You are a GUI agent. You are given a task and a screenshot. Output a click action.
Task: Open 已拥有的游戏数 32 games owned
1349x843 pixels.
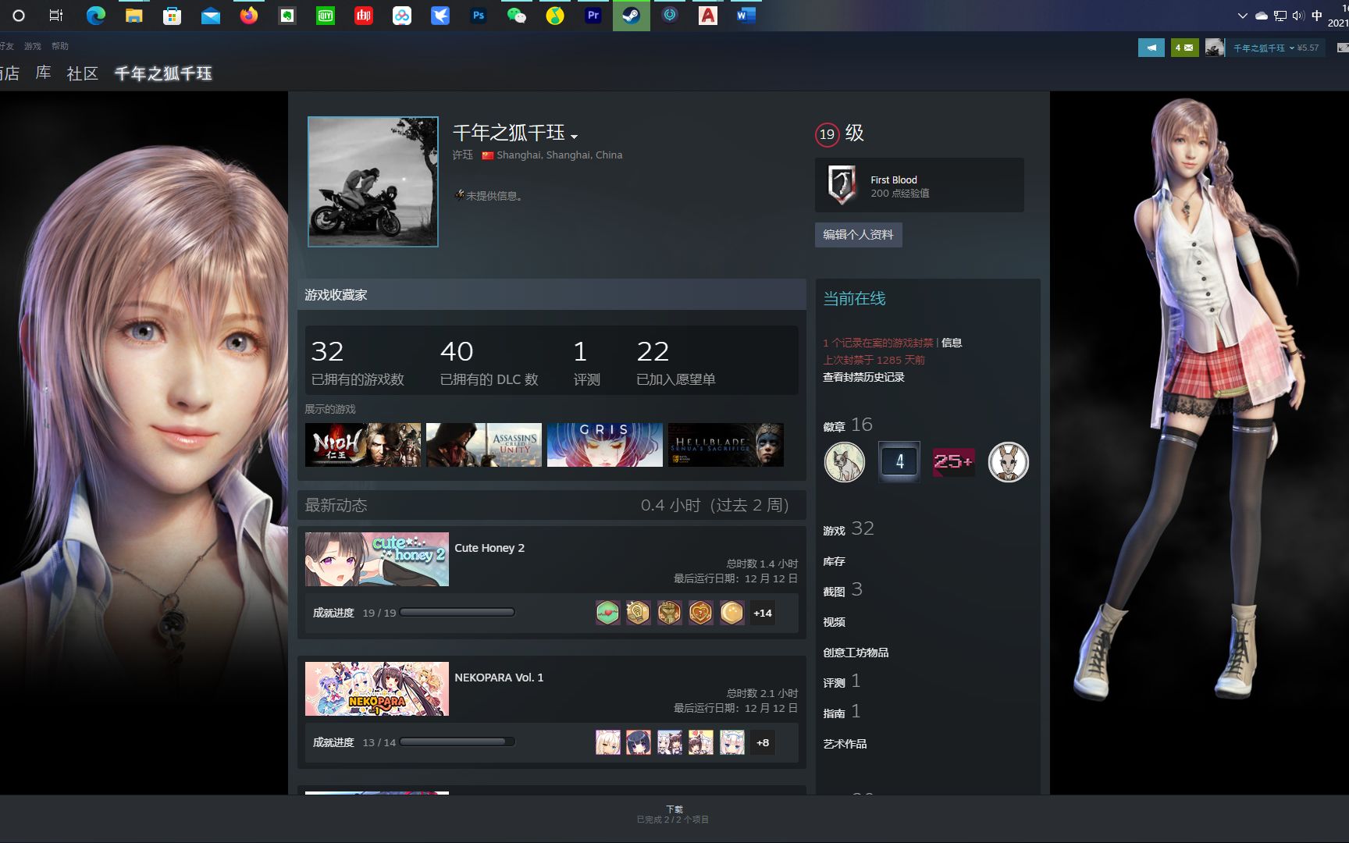click(x=358, y=363)
